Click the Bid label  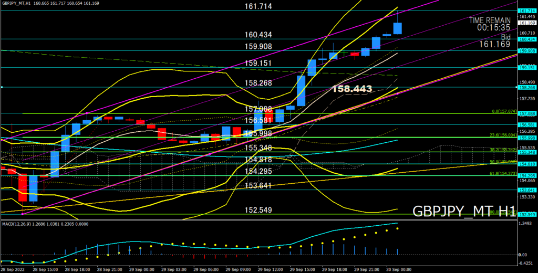505,37
